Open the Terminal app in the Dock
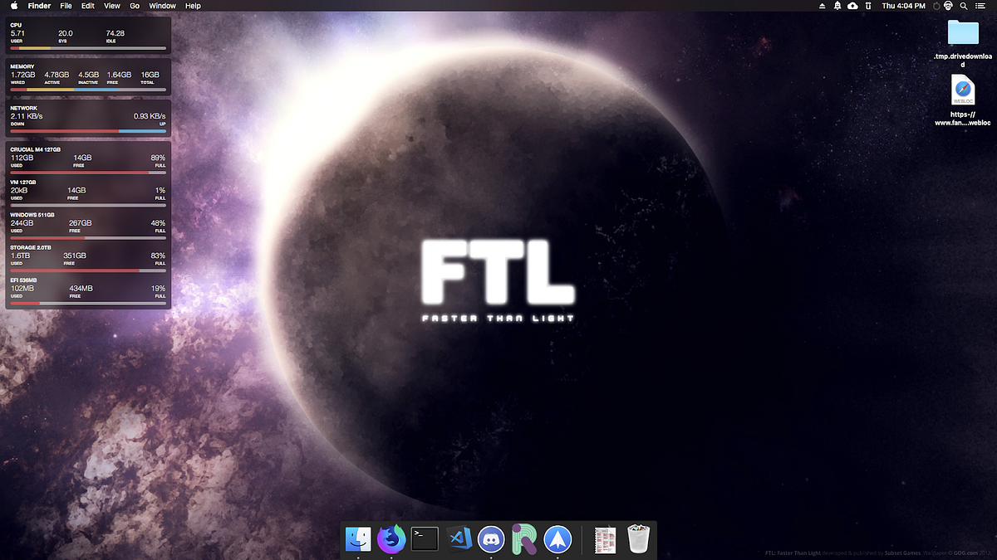The image size is (997, 560). 425,540
